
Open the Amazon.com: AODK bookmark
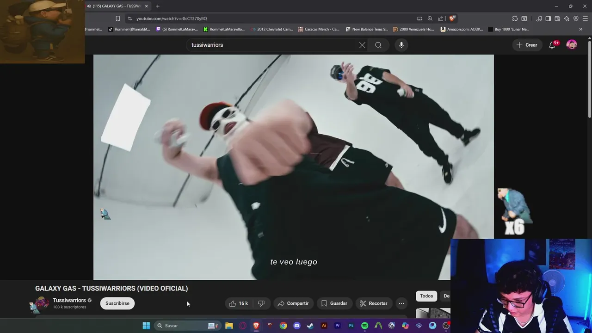click(462, 29)
